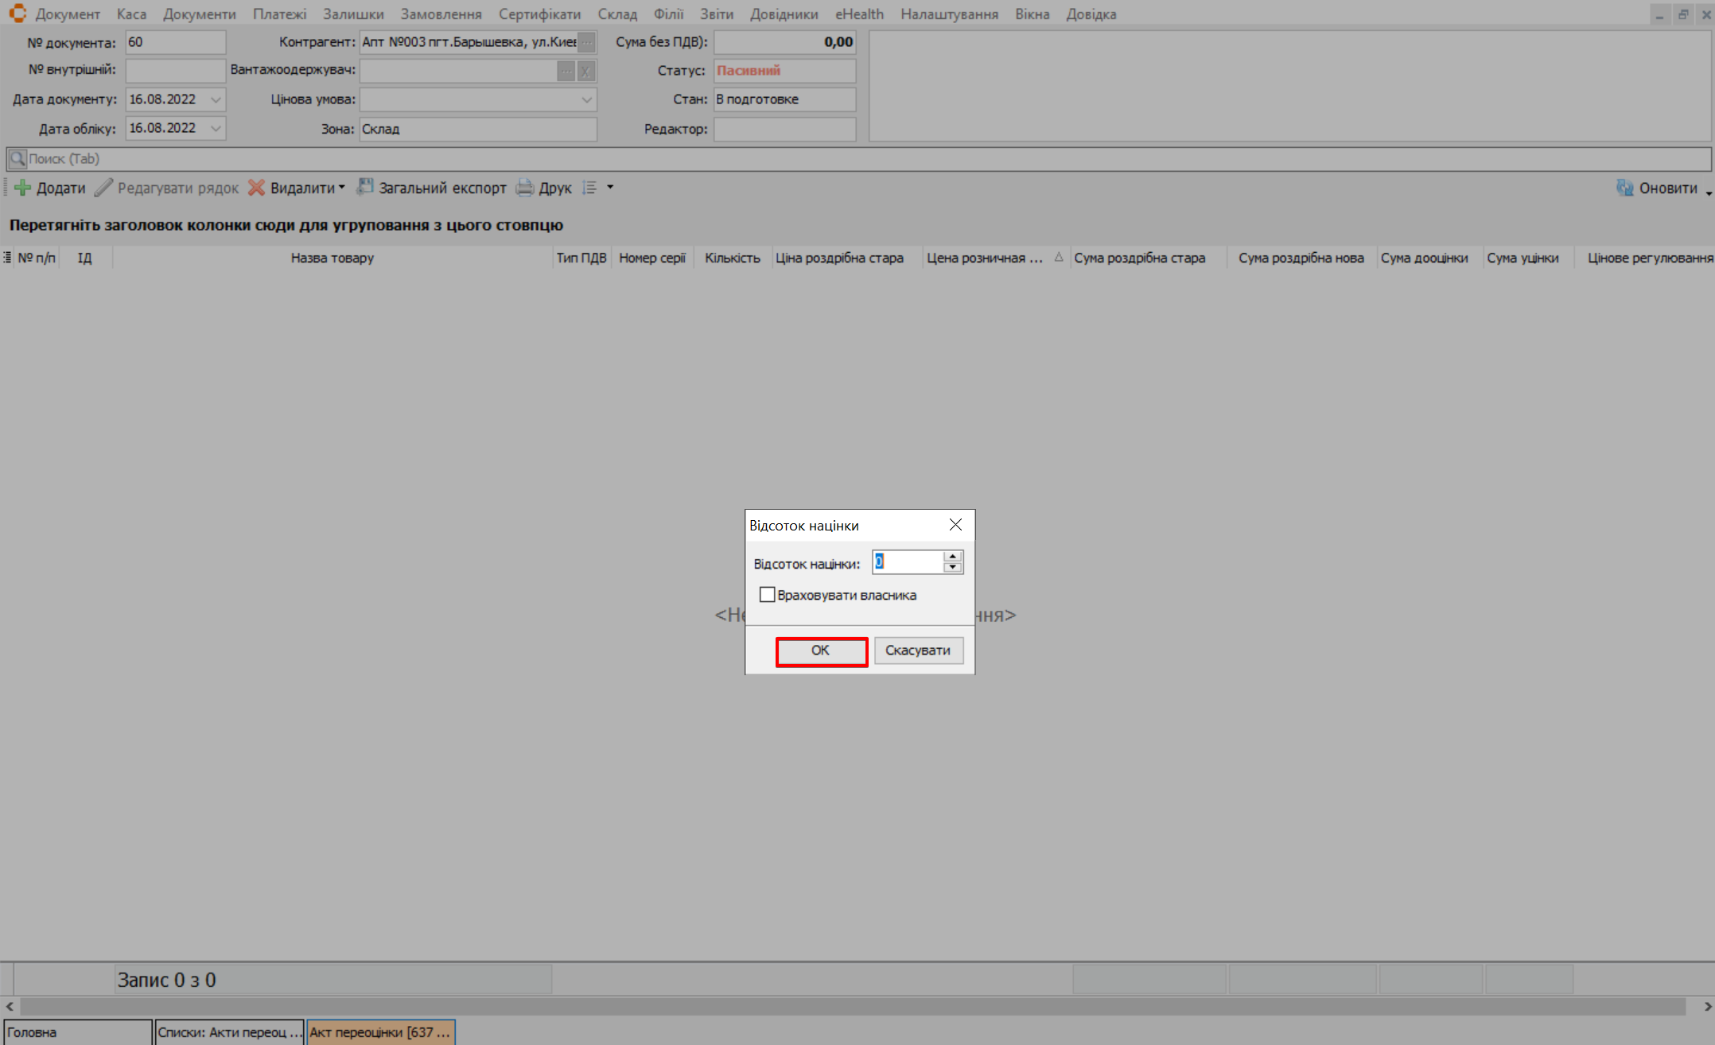Screen dimensions: 1715x1045
Task: Expand the Дата обліку date dropdown
Action: [x=216, y=128]
